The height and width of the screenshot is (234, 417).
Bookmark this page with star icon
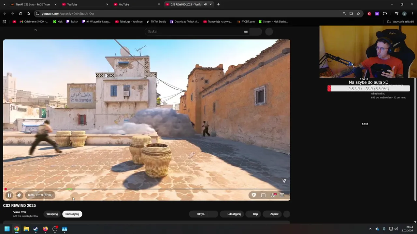click(358, 14)
